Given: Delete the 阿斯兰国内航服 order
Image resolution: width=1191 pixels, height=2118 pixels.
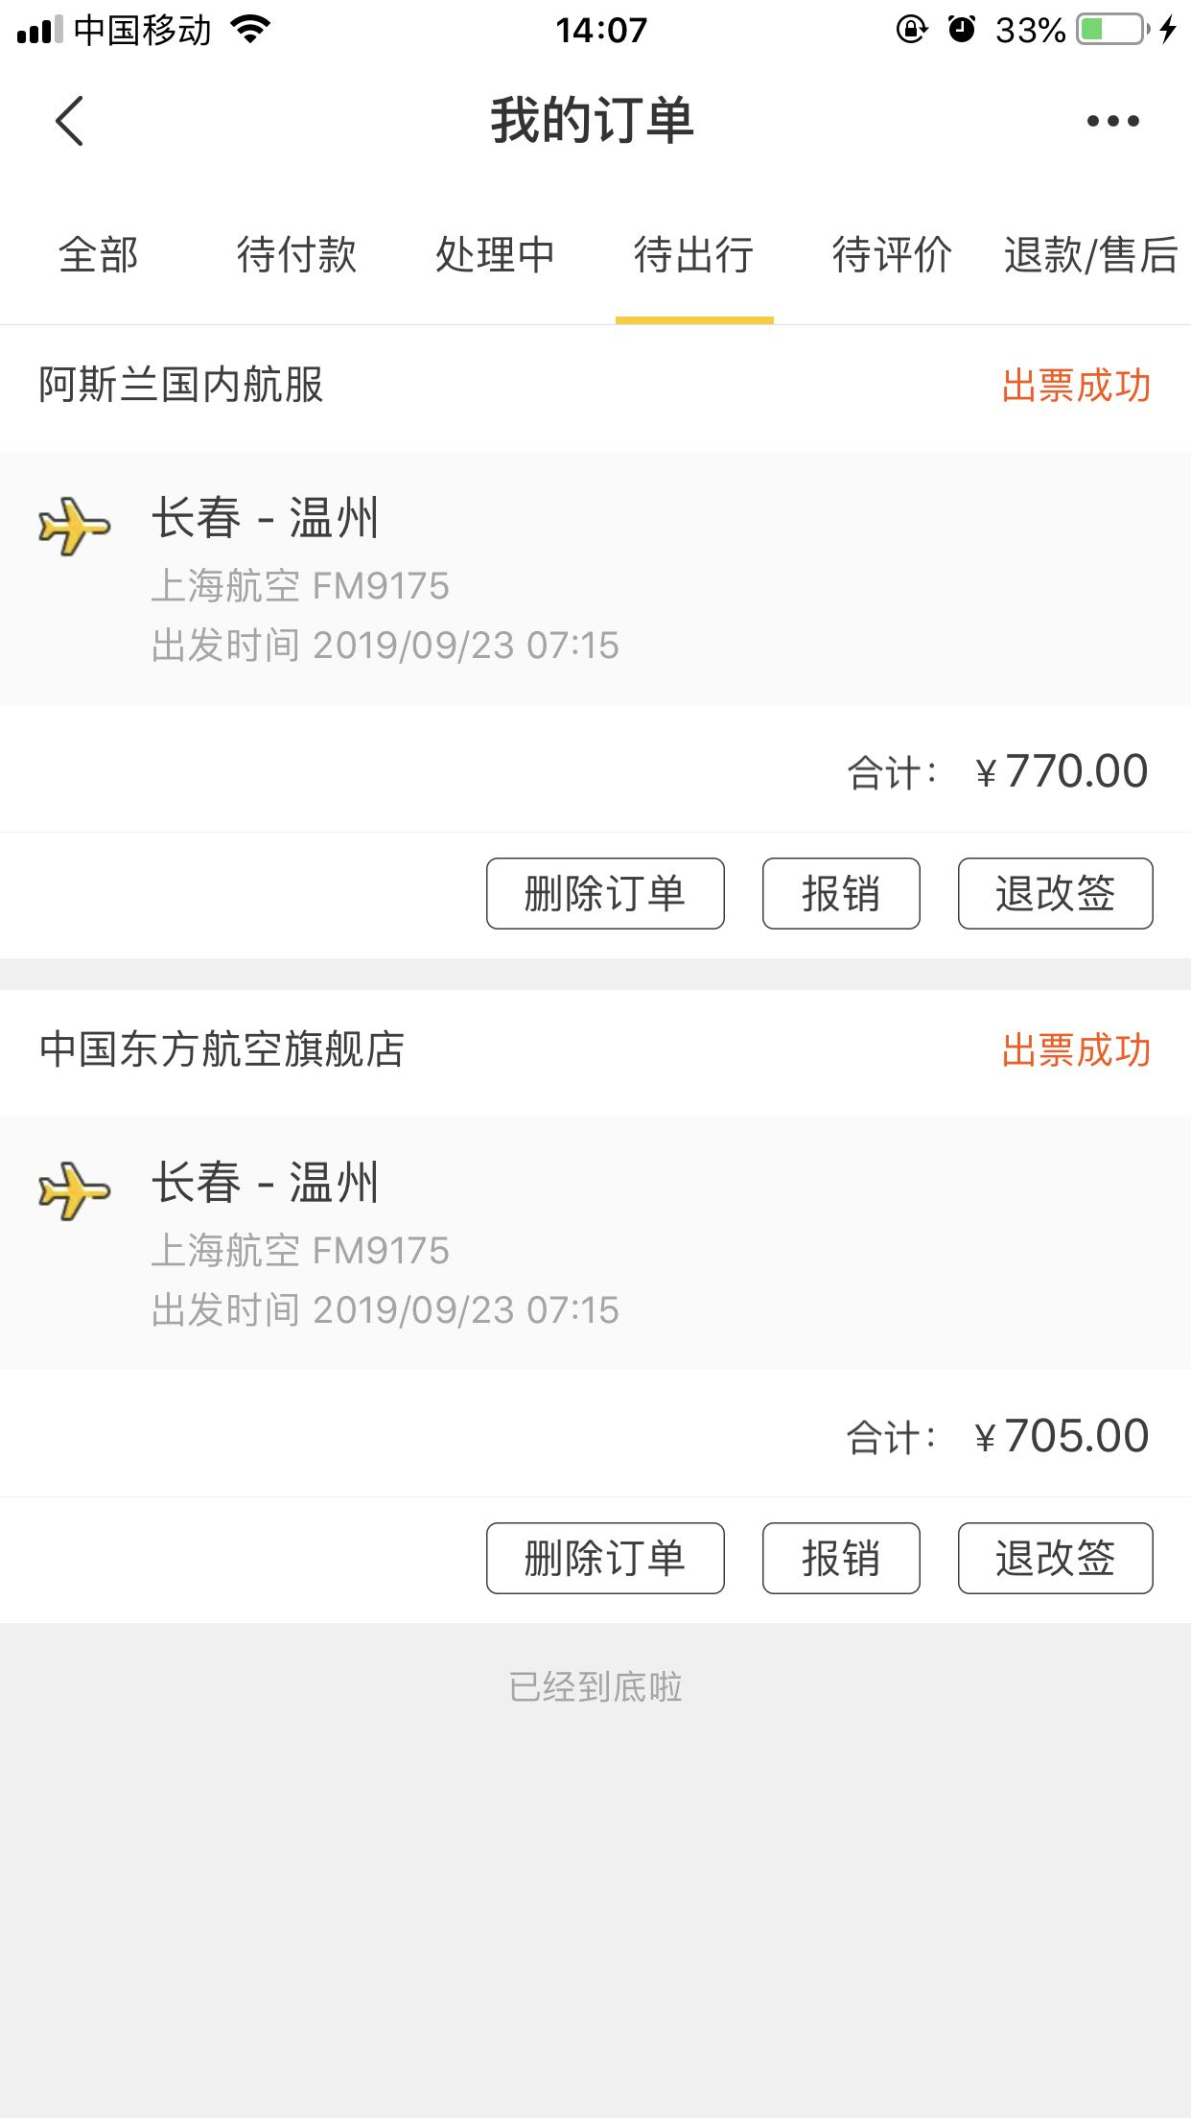Looking at the screenshot, I should [x=605, y=893].
